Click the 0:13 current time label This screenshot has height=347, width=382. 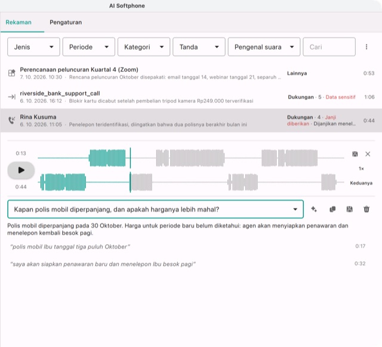[21, 153]
